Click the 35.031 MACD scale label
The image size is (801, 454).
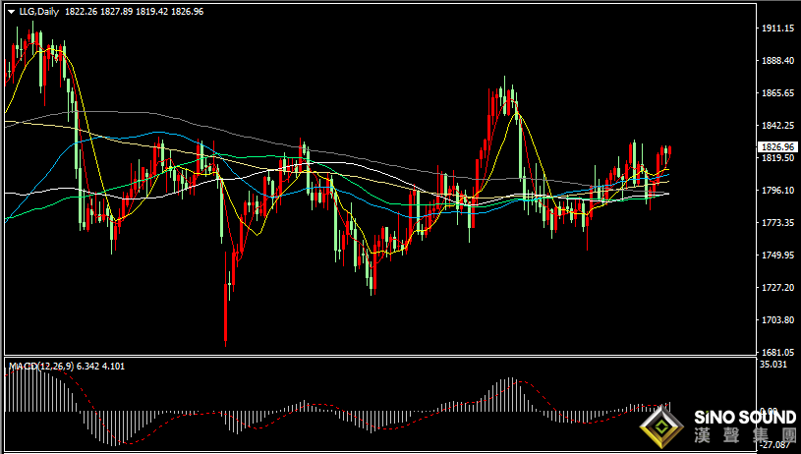point(772,365)
